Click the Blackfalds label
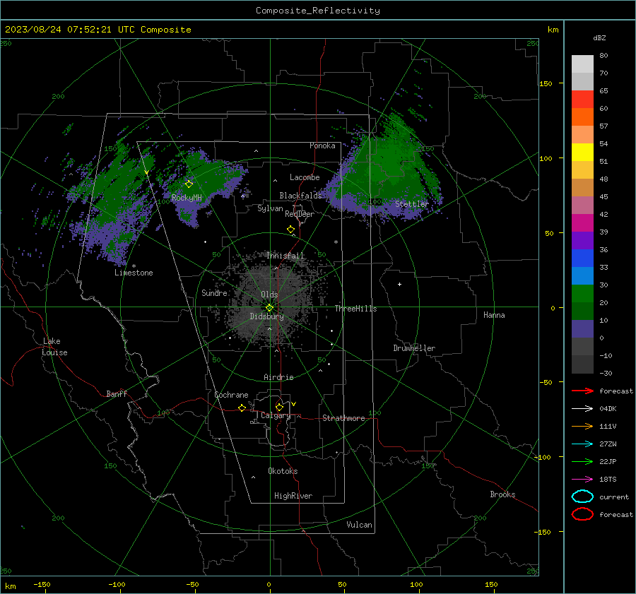 [300, 196]
